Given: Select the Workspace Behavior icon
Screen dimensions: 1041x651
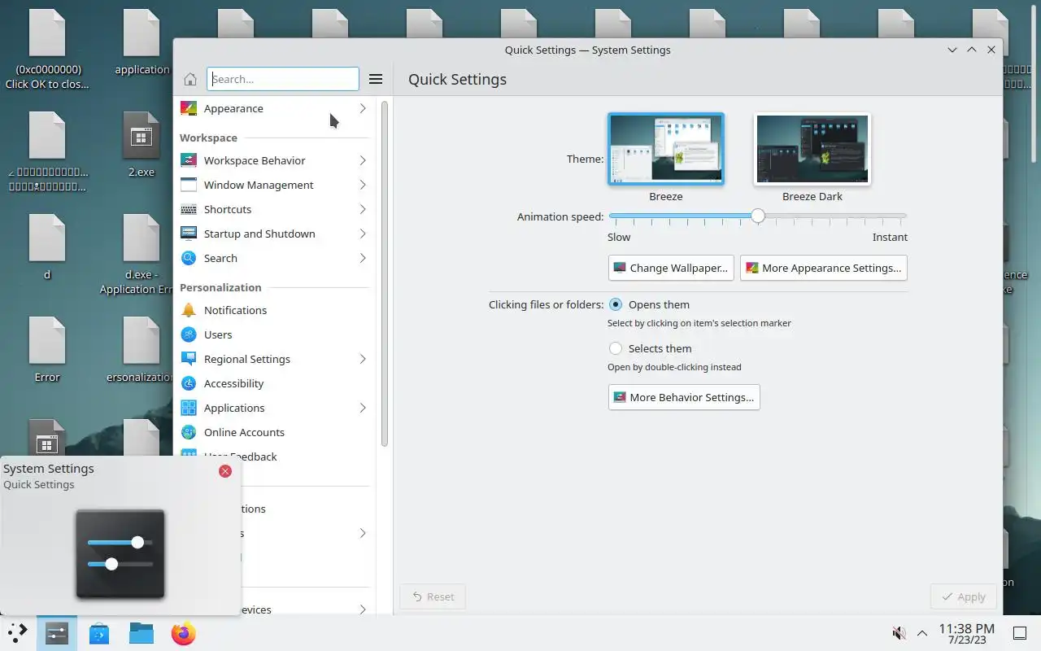Looking at the screenshot, I should pyautogui.click(x=189, y=160).
